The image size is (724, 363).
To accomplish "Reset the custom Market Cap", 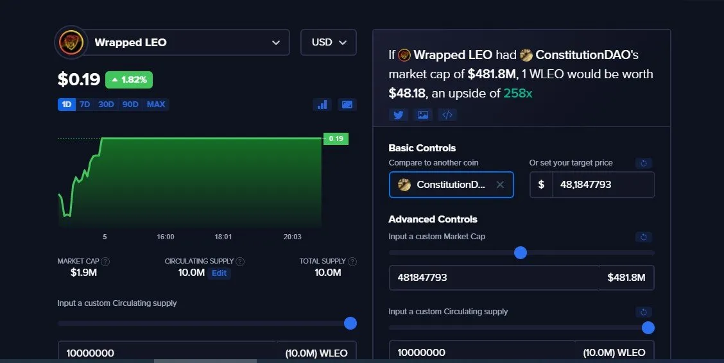I will (x=644, y=237).
